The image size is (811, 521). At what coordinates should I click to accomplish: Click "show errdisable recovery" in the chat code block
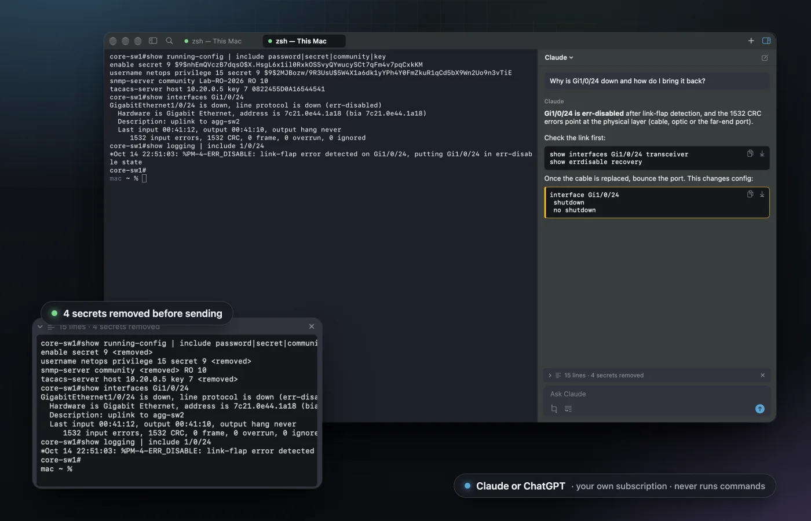596,162
